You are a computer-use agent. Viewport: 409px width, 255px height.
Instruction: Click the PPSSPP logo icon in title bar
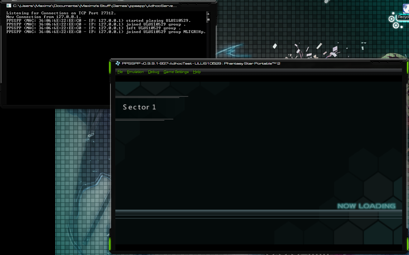pyautogui.click(x=118, y=64)
